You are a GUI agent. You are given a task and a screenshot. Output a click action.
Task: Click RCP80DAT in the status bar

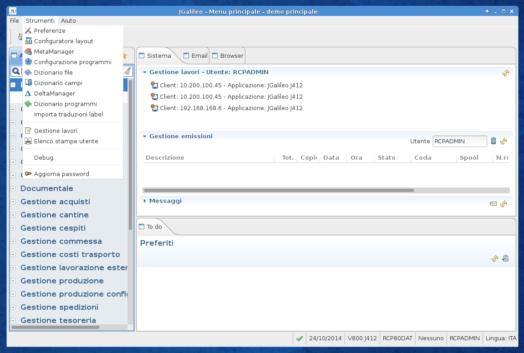click(397, 338)
